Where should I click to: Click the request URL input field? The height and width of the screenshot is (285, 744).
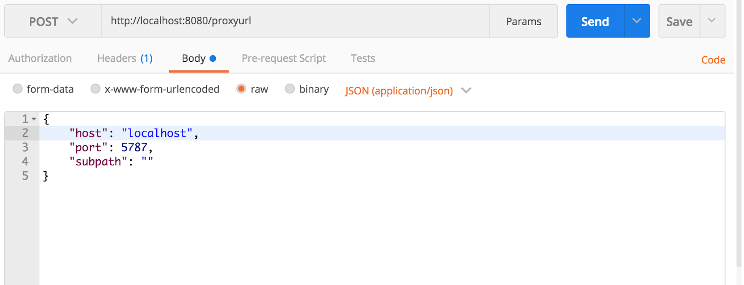tap(295, 21)
